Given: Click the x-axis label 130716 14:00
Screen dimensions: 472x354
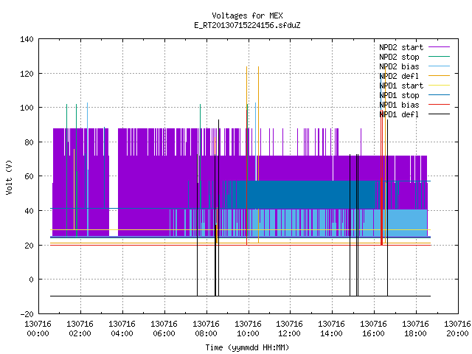Looking at the screenshot, I should tap(331, 329).
